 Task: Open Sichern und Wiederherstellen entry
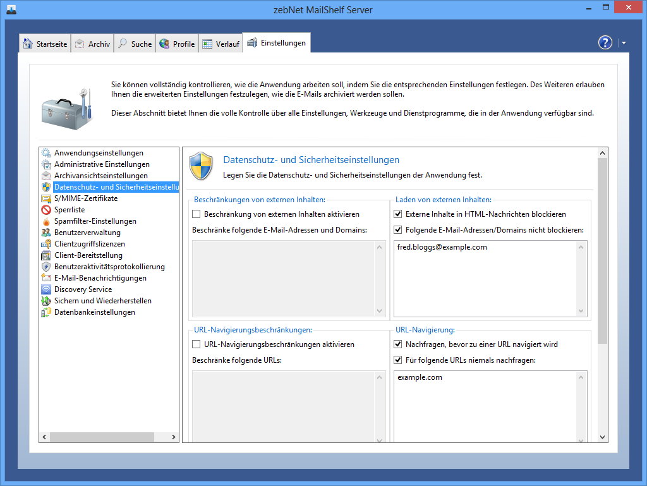[103, 301]
